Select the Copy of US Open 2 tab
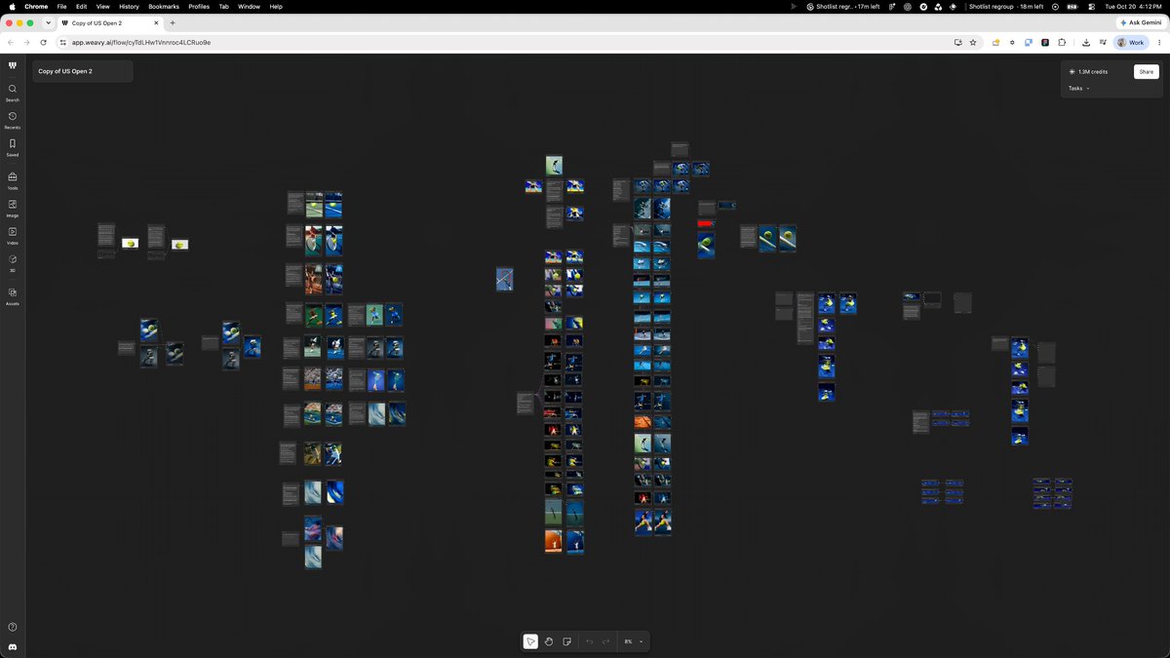 coord(109,22)
